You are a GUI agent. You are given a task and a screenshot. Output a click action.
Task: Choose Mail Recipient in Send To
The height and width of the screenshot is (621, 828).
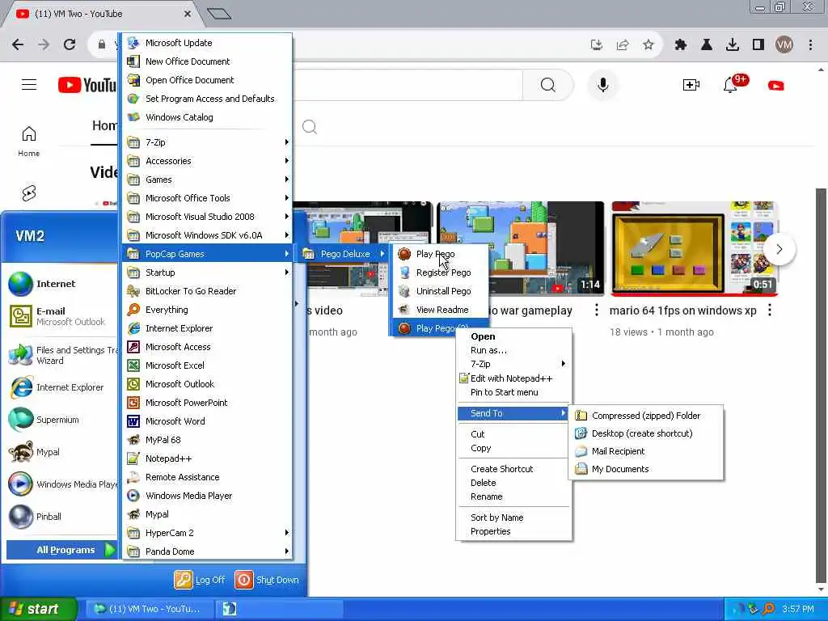pyautogui.click(x=645, y=451)
